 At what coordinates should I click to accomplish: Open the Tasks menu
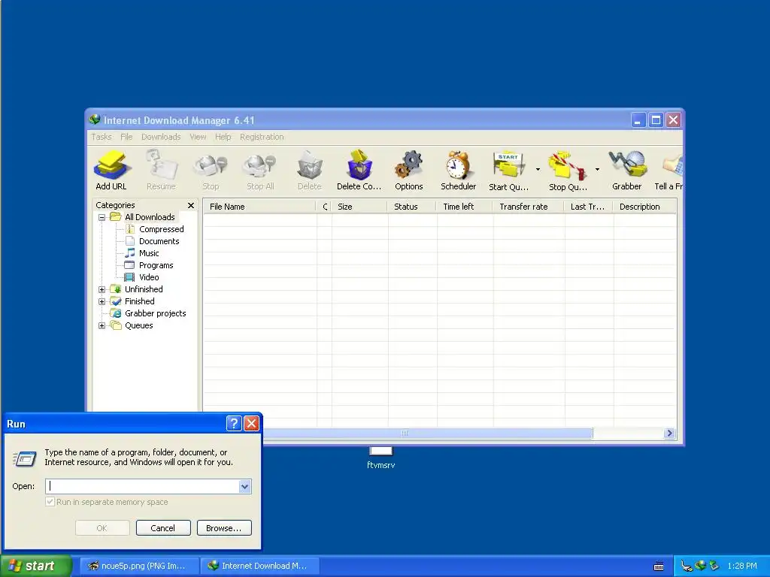click(102, 137)
